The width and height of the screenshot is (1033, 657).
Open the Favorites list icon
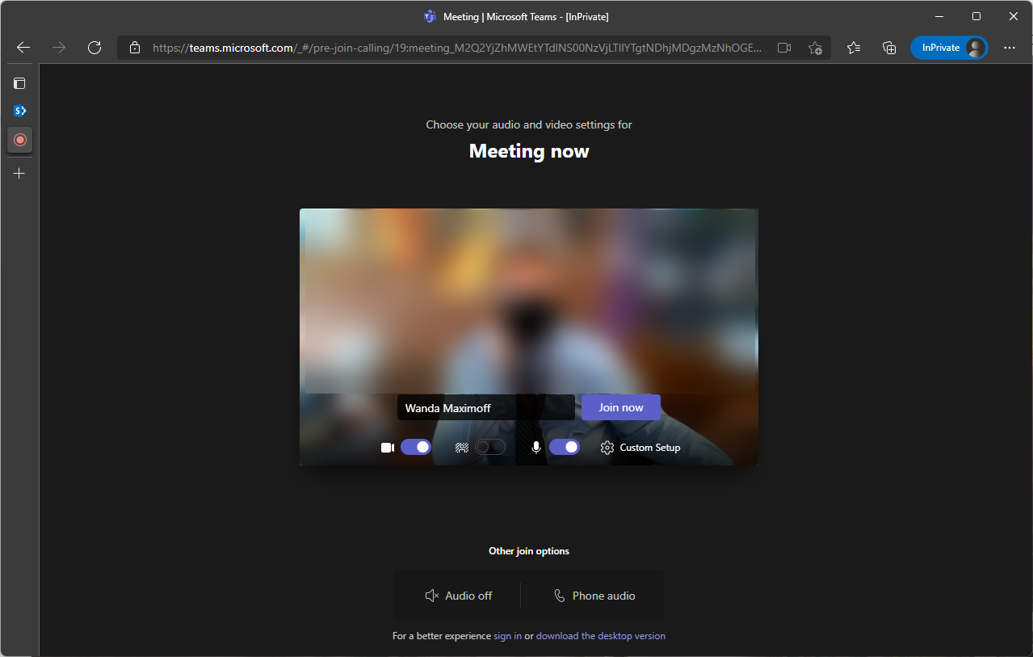point(854,48)
